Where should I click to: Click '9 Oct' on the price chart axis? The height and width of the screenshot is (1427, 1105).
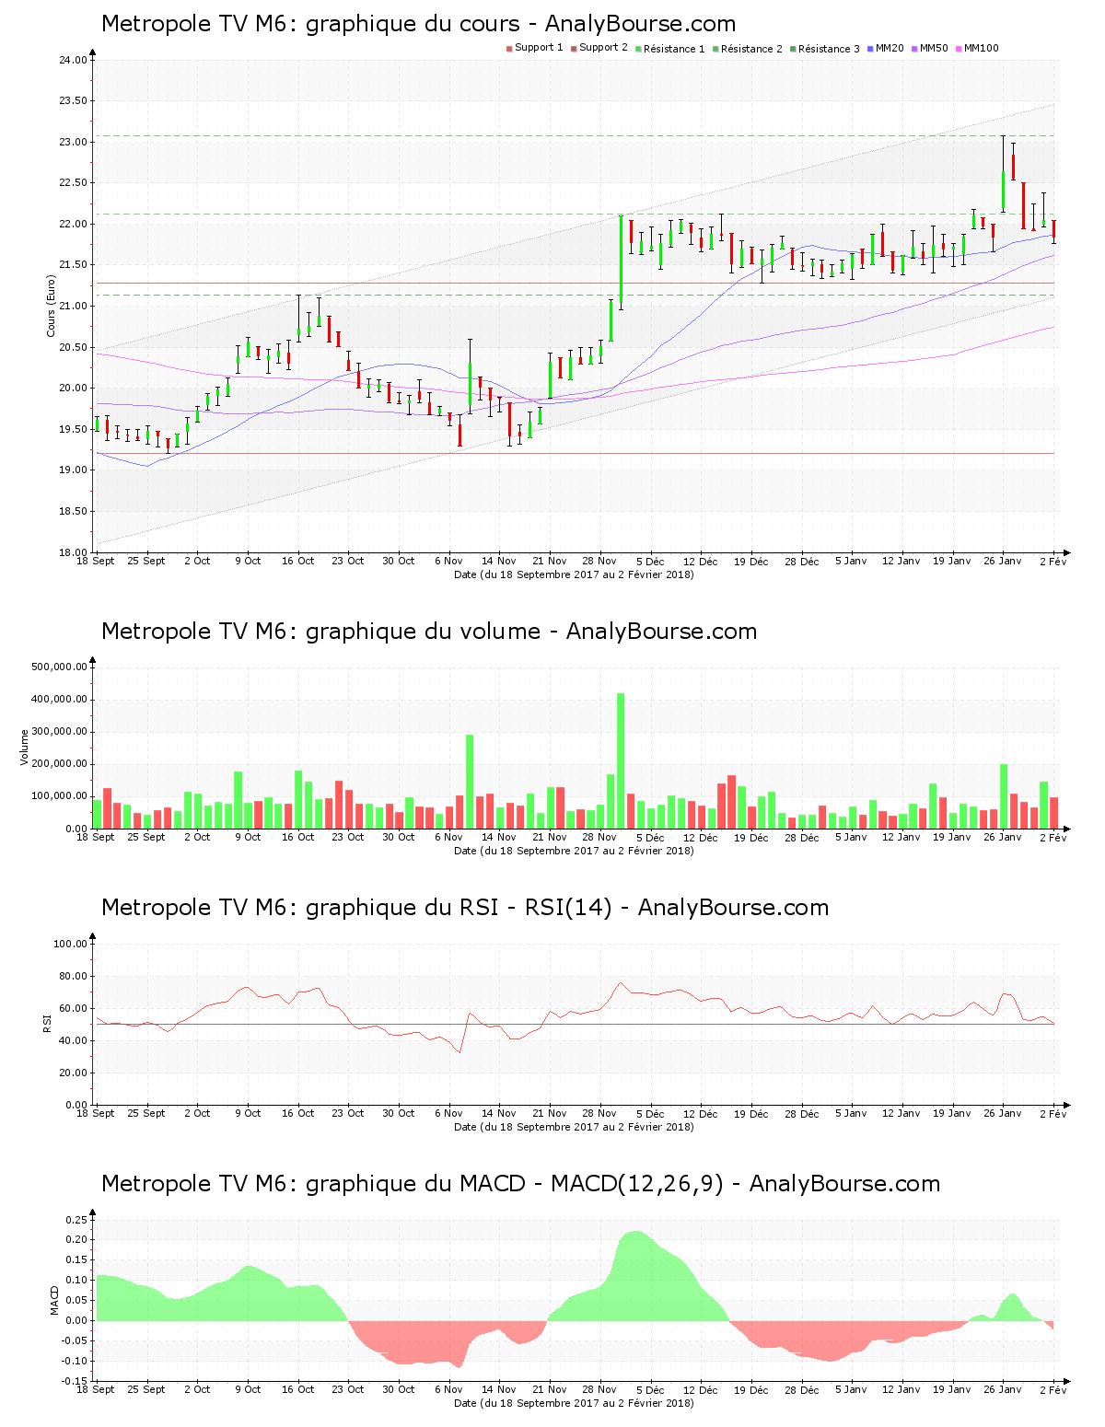[x=248, y=561]
